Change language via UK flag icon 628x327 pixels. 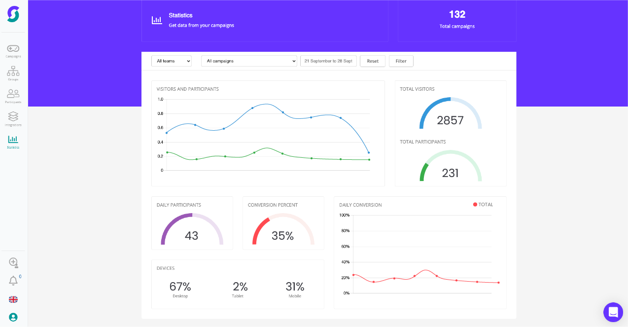tap(13, 299)
